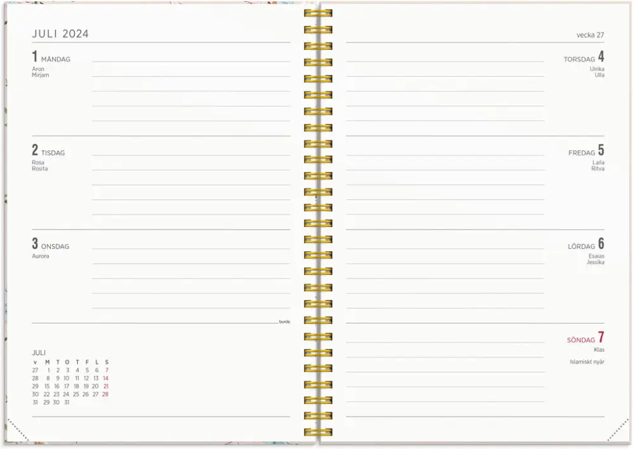This screenshot has height=449, width=633.
Task: Click date 10 in mini calendar
Action: tap(67, 378)
